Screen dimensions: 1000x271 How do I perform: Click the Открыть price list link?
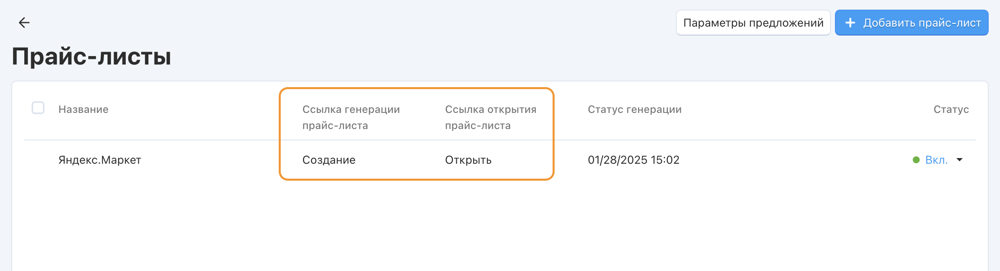468,160
